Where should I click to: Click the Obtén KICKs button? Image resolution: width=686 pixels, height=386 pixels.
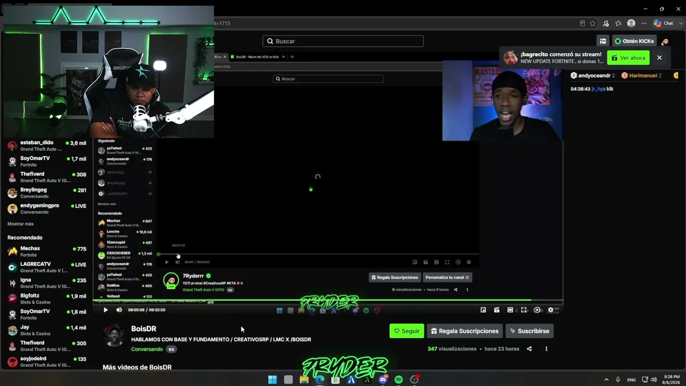point(635,41)
